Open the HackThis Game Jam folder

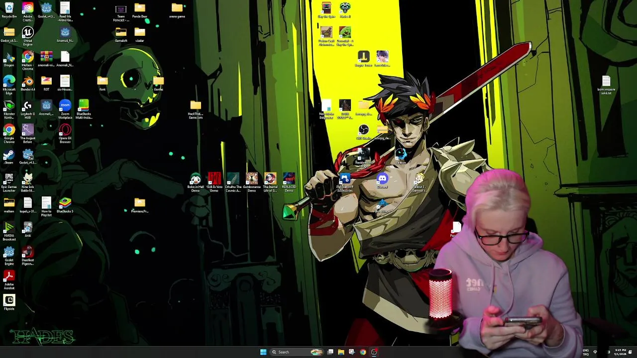click(x=196, y=109)
